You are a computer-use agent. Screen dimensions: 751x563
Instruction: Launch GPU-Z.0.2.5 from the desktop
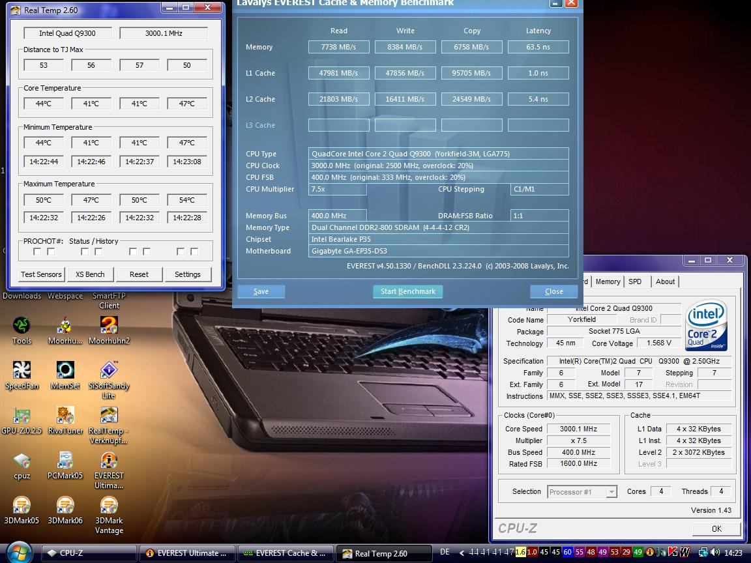point(22,420)
